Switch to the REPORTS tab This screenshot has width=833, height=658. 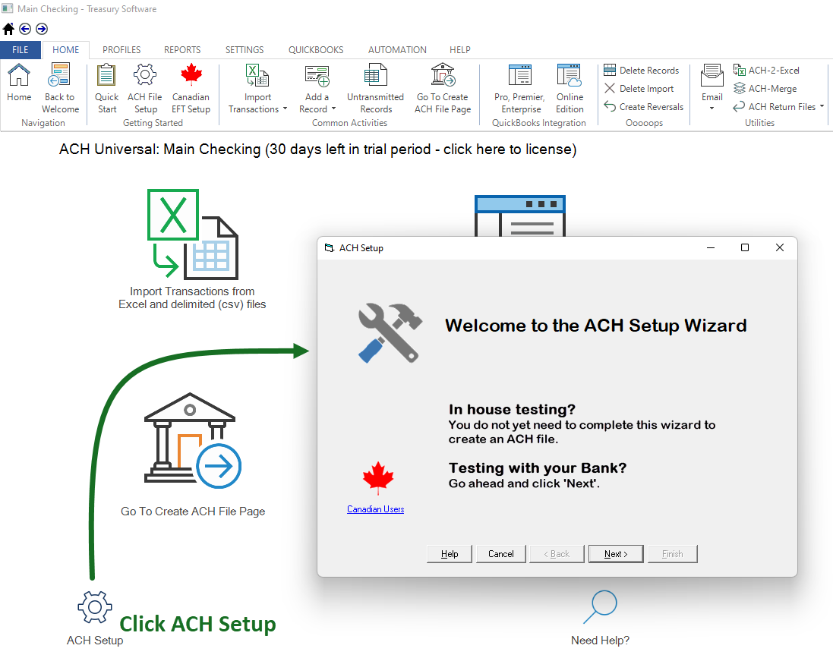(182, 50)
